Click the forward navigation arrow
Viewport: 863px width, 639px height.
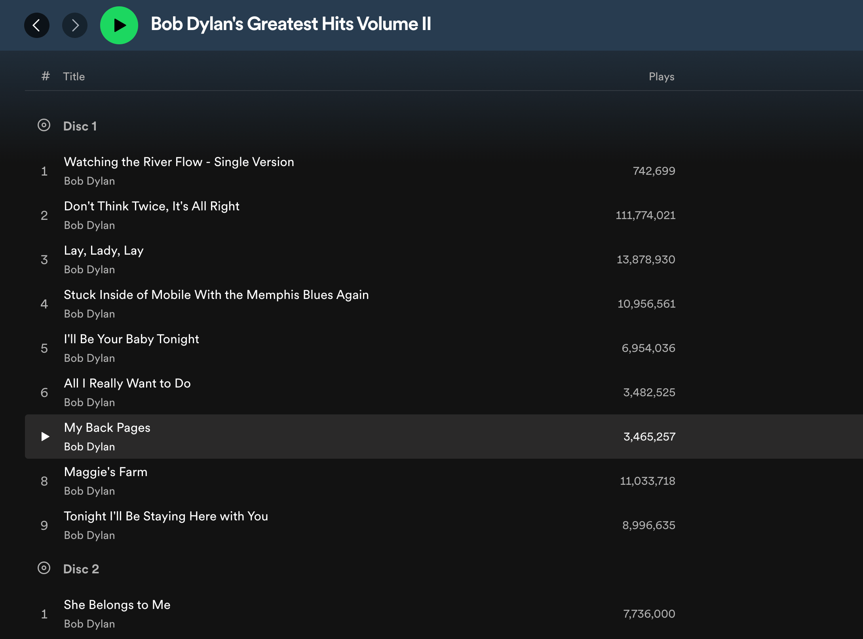click(x=75, y=25)
